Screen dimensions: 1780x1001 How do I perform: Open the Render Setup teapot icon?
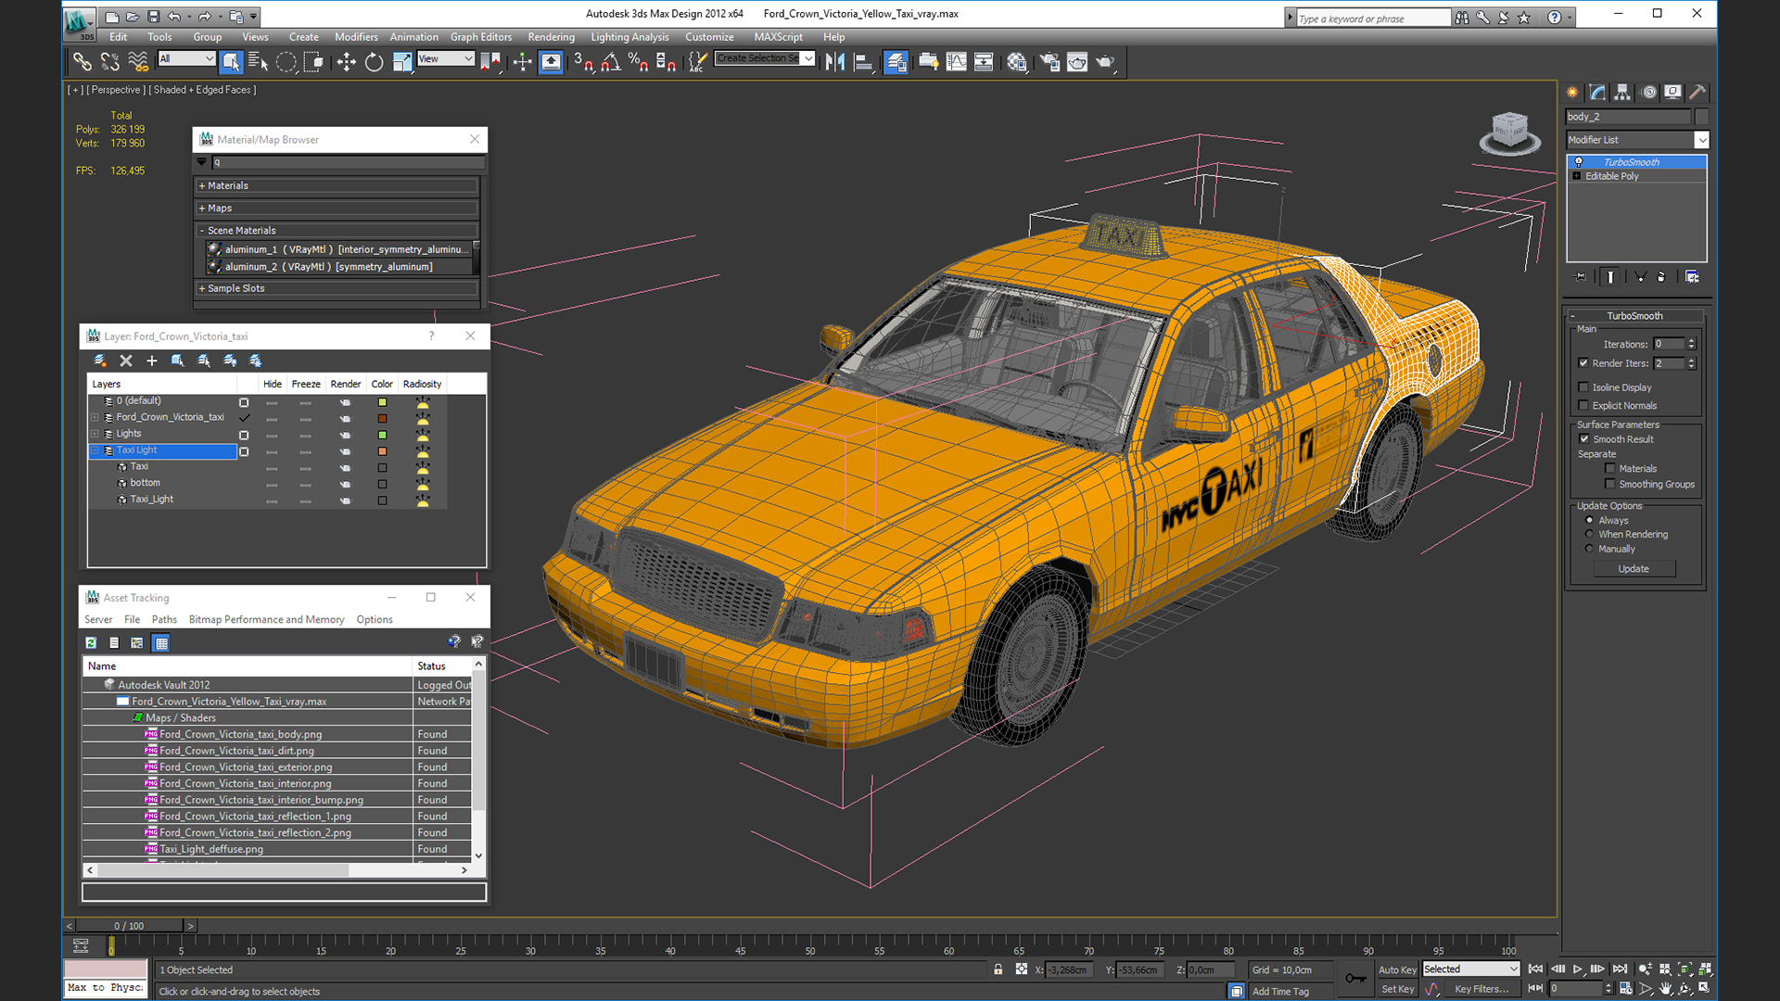1049,62
